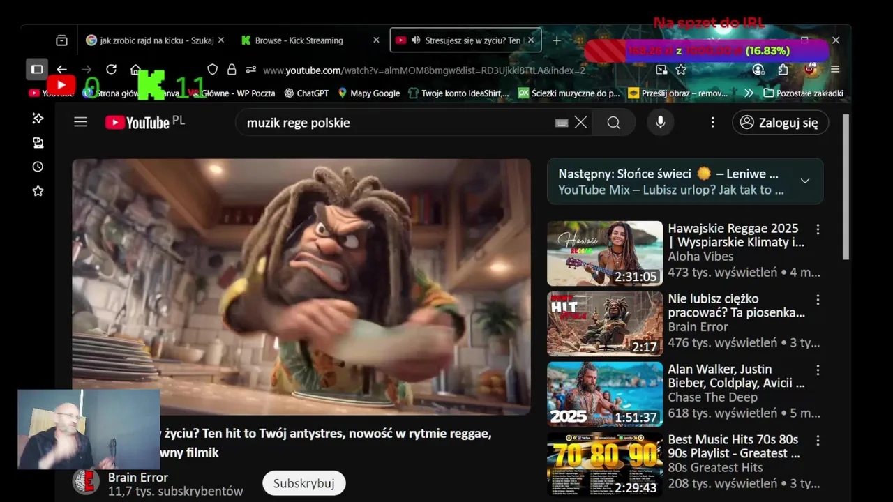The image size is (893, 502).
Task: Mute the playing YouTube tab speaker icon
Action: pos(416,40)
